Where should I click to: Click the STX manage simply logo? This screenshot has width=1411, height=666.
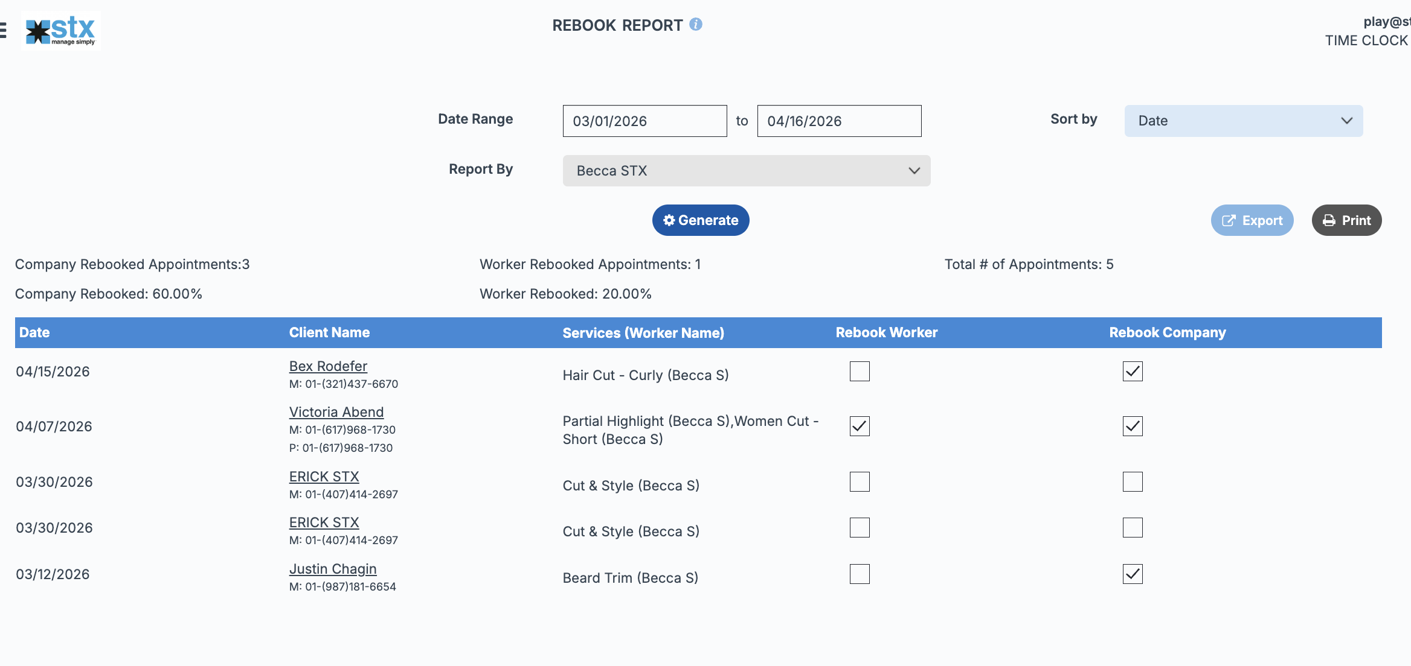coord(61,30)
